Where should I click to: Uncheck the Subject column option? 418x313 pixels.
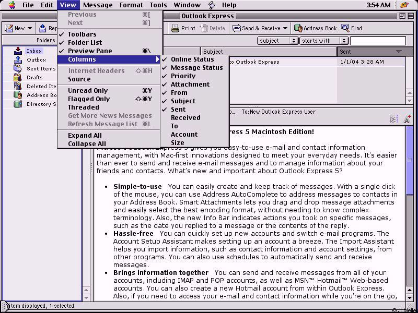coord(194,101)
